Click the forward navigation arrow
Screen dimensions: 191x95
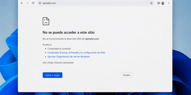tap(28, 3)
